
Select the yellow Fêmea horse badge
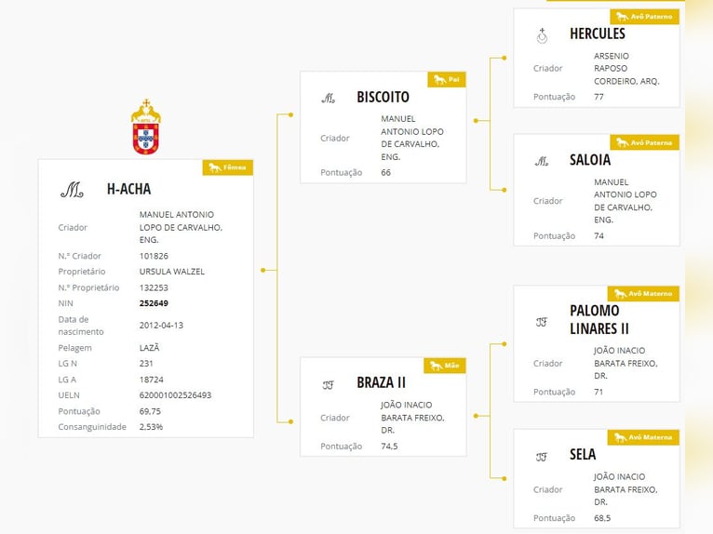[228, 167]
